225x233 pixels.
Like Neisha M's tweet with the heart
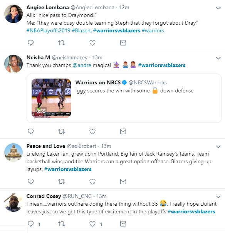coord(92,131)
